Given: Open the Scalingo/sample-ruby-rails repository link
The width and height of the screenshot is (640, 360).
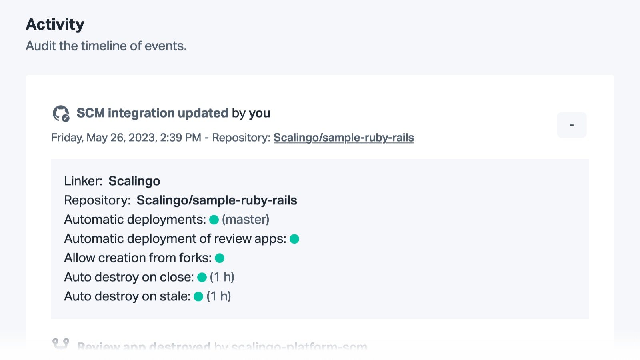Looking at the screenshot, I should [344, 138].
